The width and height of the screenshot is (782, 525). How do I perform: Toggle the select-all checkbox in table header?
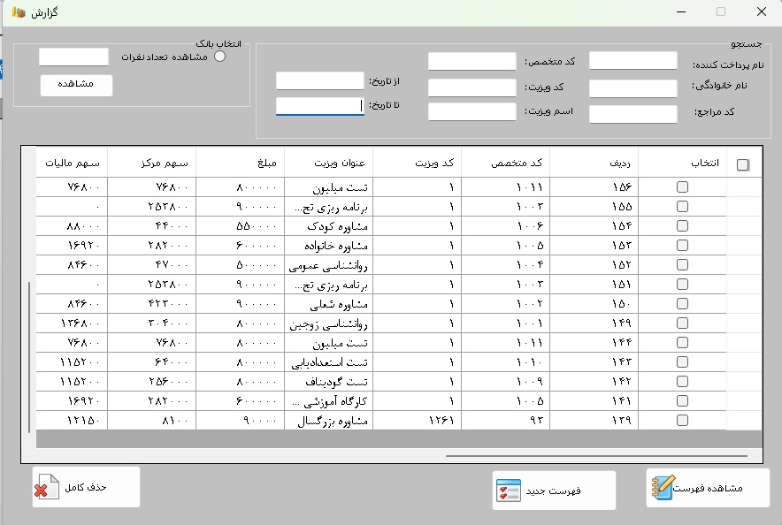(743, 164)
